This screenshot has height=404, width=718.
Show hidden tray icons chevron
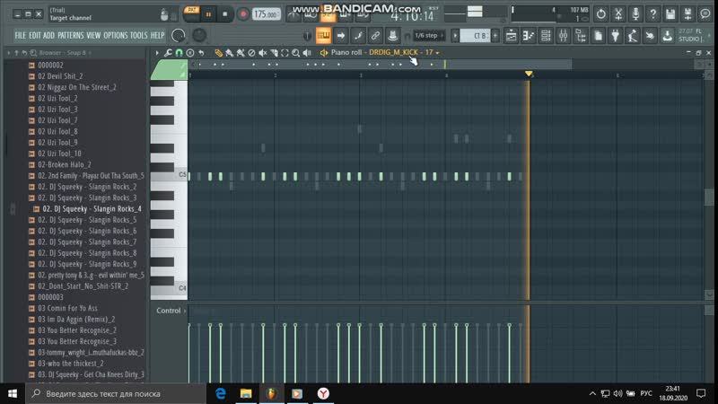tap(592, 393)
